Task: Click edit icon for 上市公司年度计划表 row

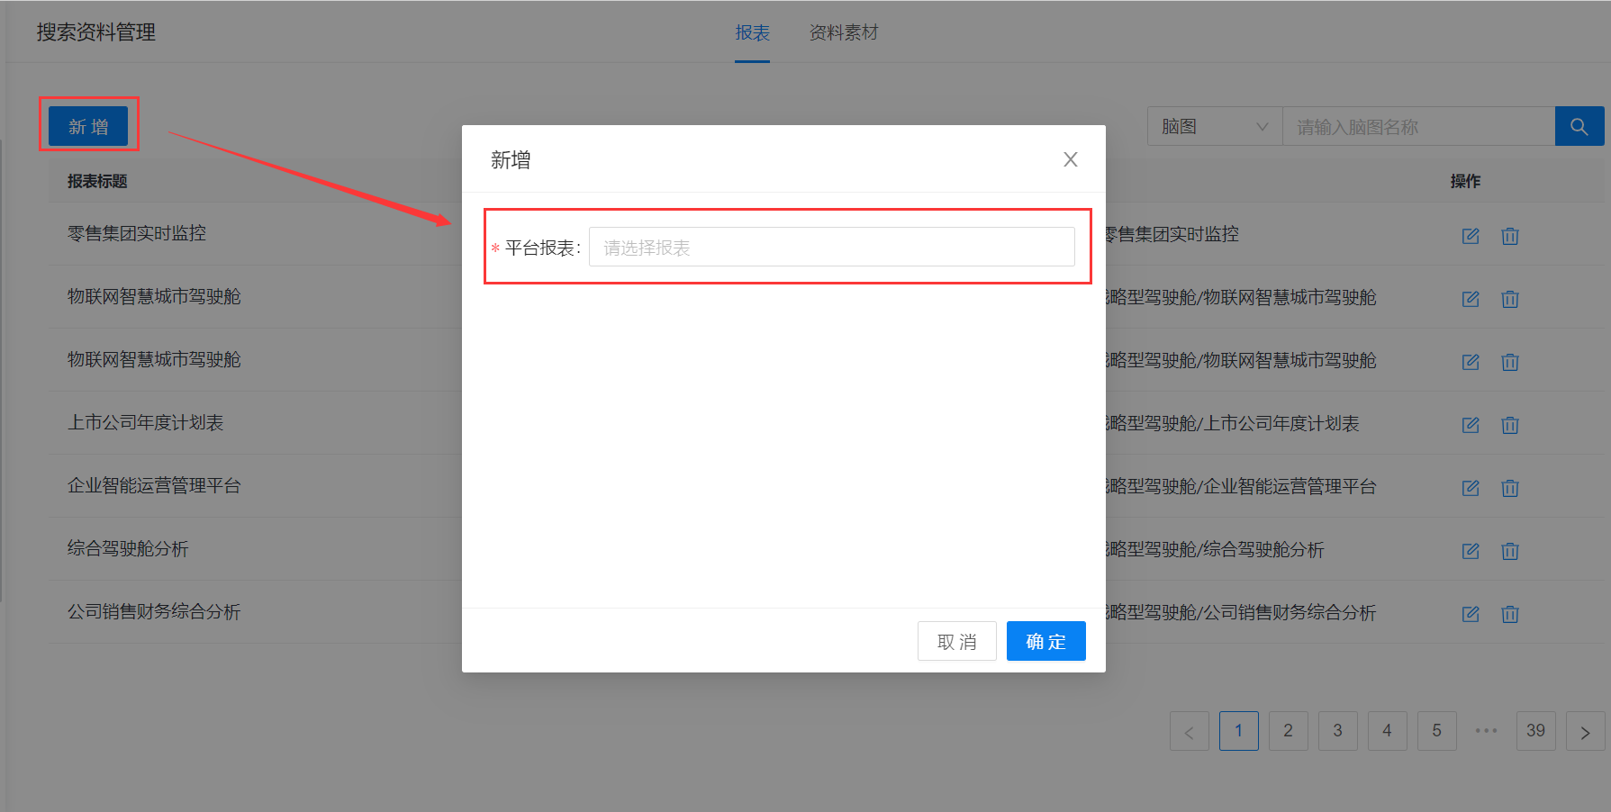Action: pos(1471,425)
